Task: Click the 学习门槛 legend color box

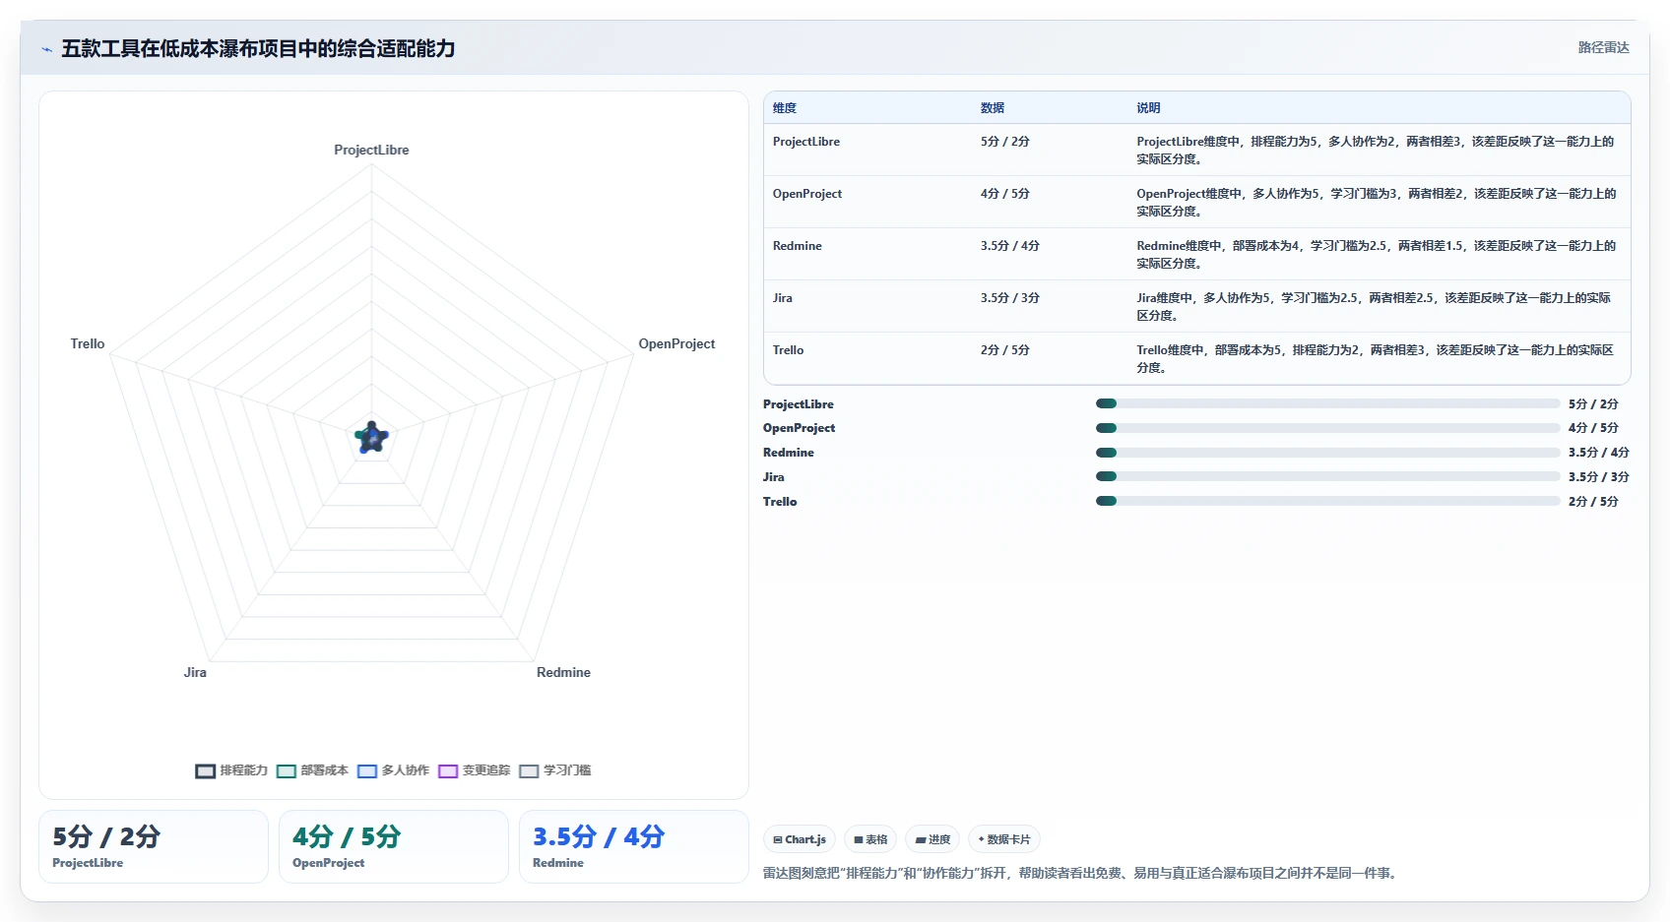Action: click(x=529, y=771)
